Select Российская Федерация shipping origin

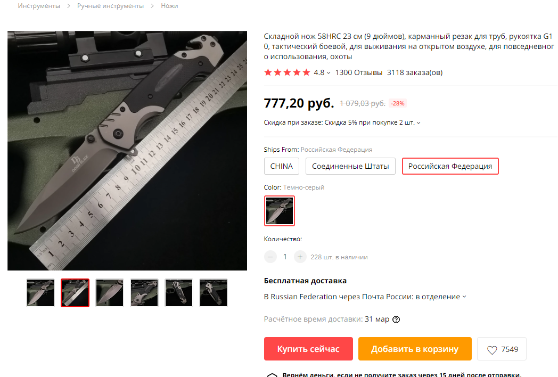[450, 166]
